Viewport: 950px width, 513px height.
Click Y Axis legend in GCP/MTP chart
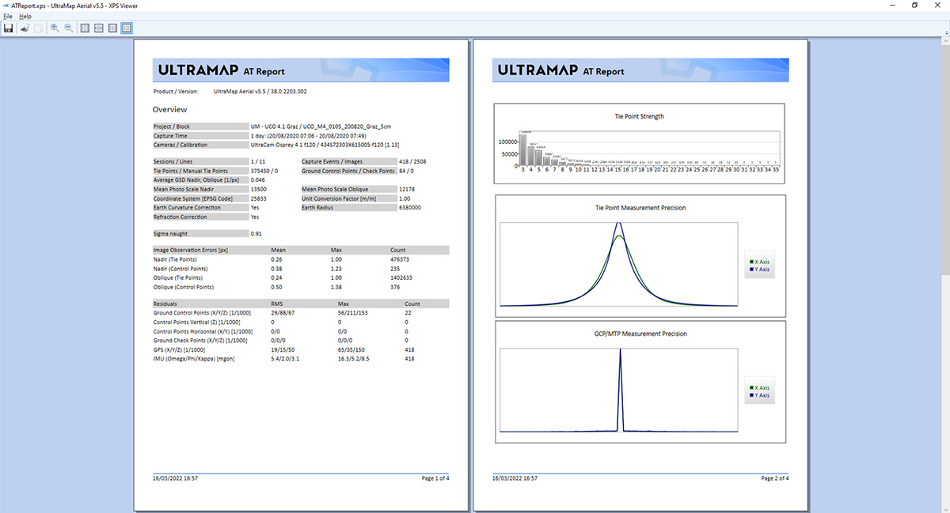[x=760, y=395]
